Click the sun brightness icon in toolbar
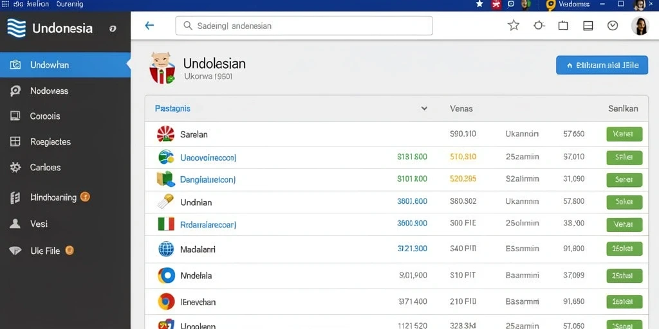The image size is (659, 329). (x=539, y=26)
